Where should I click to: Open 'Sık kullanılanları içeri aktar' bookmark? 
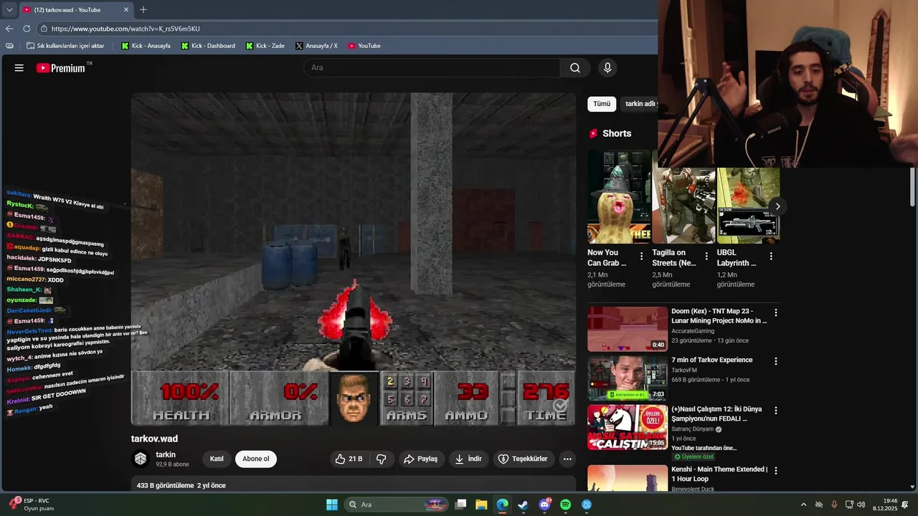[65, 46]
